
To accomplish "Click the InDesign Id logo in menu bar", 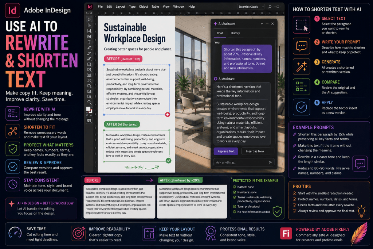I will (x=90, y=7).
